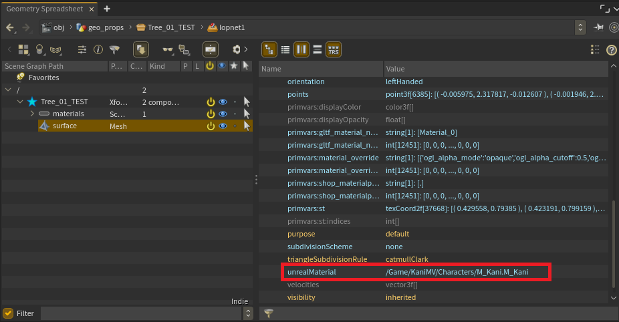Open the path bar up-down dropdown
The image size is (619, 322).
580,27
